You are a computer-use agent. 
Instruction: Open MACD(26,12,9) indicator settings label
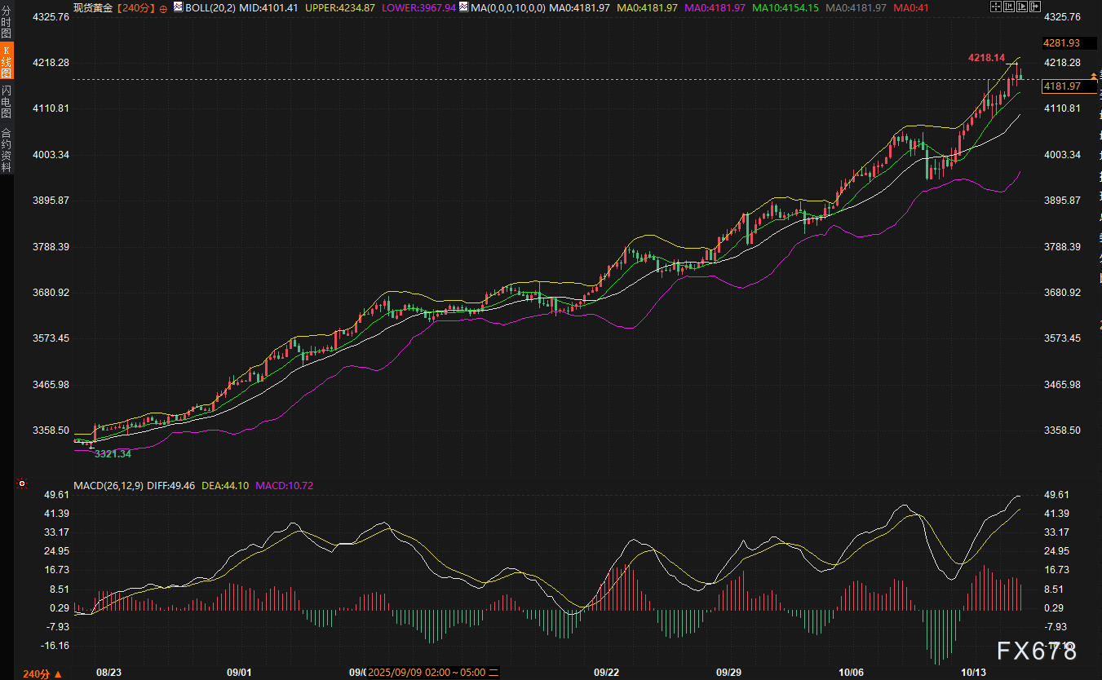108,485
